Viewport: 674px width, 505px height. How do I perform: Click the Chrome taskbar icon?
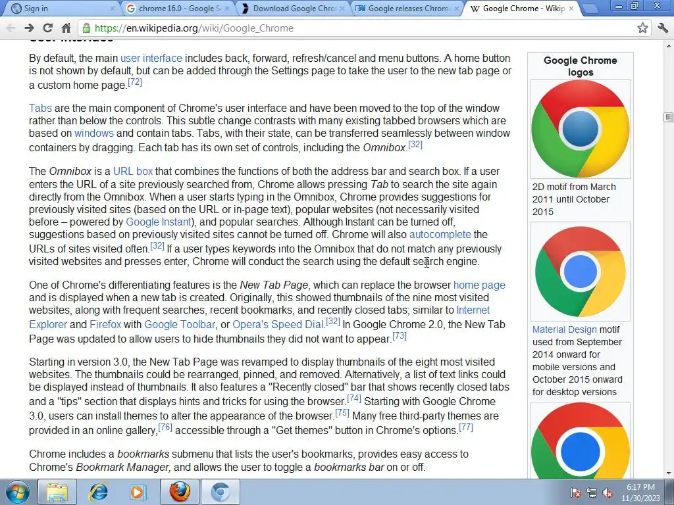coord(220,492)
